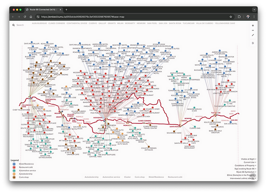
Task: Click the brown Curio shop legend swatch
Action: pyautogui.click(x=14, y=177)
